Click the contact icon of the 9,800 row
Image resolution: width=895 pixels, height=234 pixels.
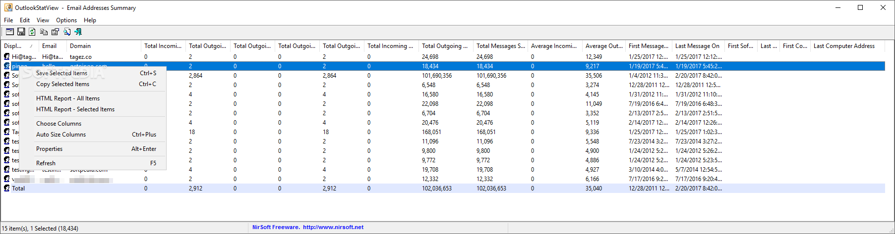[x=7, y=151]
